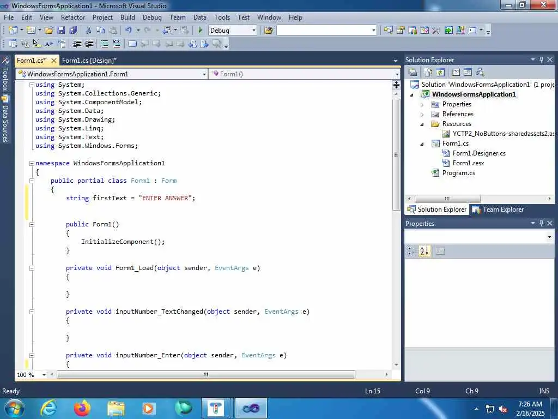Toggle a bookmark on the current line

pos(132,44)
